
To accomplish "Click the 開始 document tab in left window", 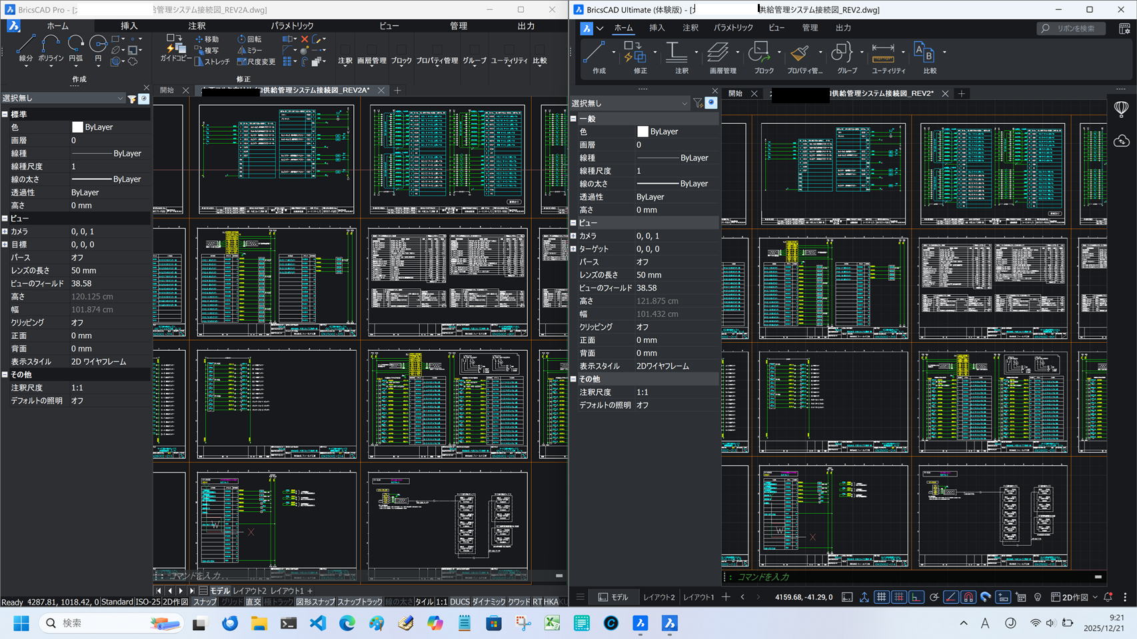I will point(167,91).
